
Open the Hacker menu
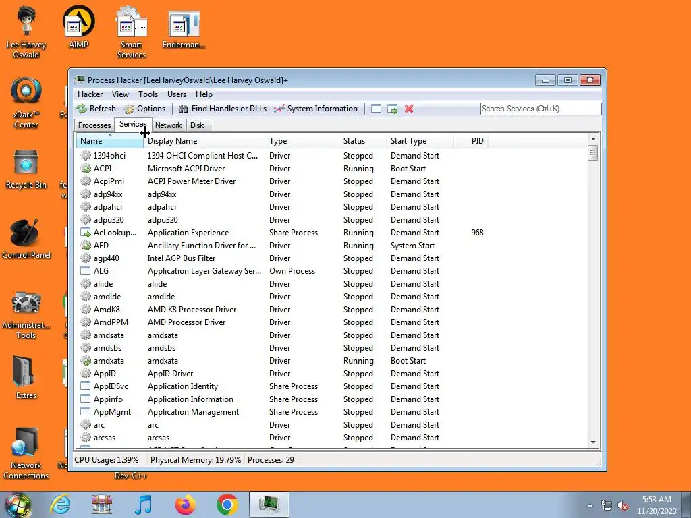pyautogui.click(x=90, y=94)
